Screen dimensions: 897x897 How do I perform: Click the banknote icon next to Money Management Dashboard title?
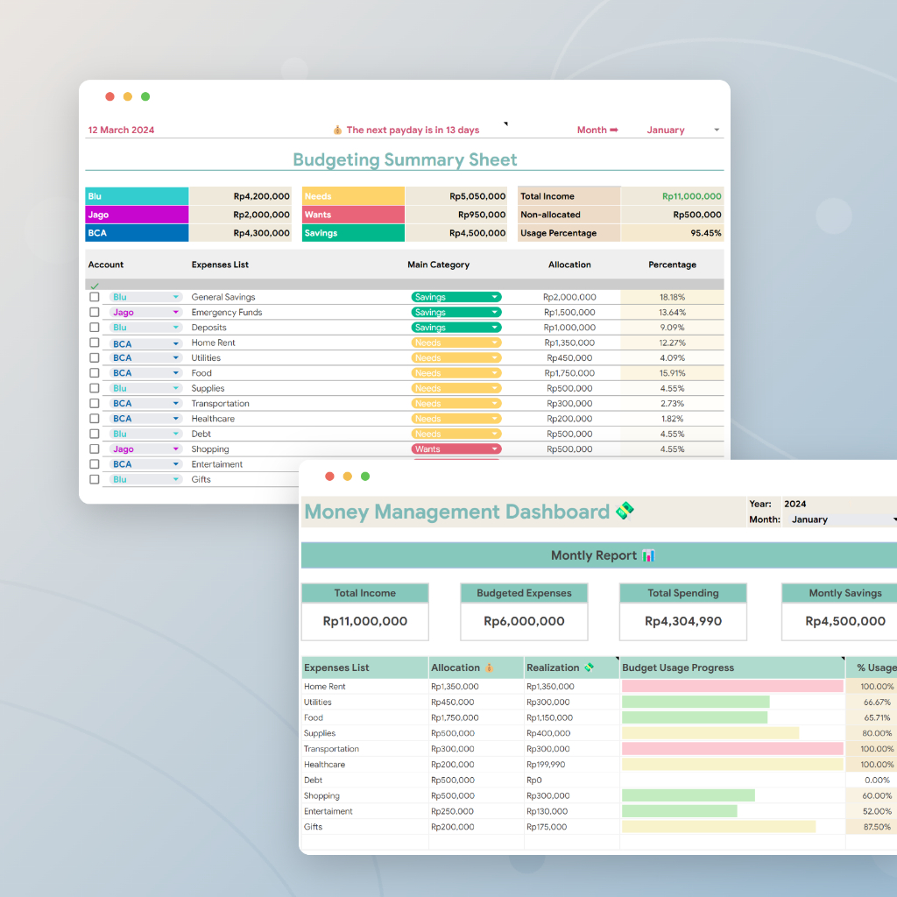click(624, 512)
